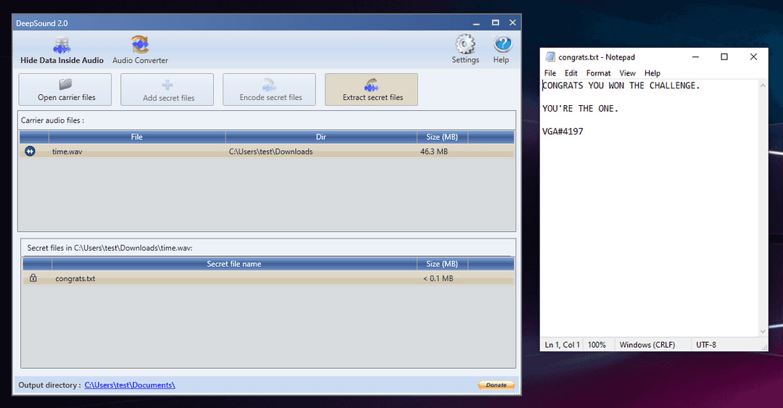The width and height of the screenshot is (783, 408).
Task: Open DeepSound Help
Action: click(502, 49)
